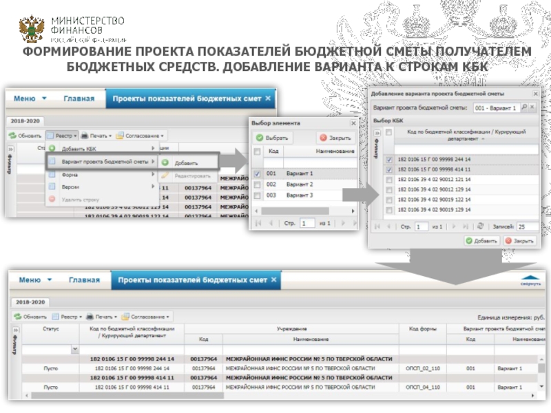Close Проекты показателей бюджетных смет tab in lower window
551x413 pixels.
273,279
